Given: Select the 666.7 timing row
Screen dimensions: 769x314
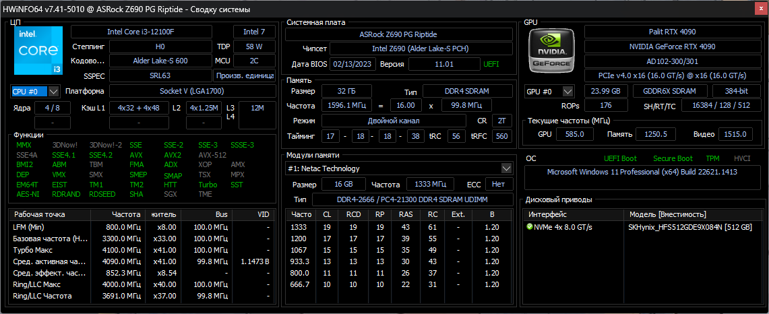Looking at the screenshot, I should point(399,284).
